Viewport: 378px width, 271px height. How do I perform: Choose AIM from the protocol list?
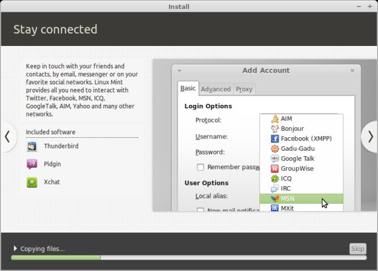(301, 119)
